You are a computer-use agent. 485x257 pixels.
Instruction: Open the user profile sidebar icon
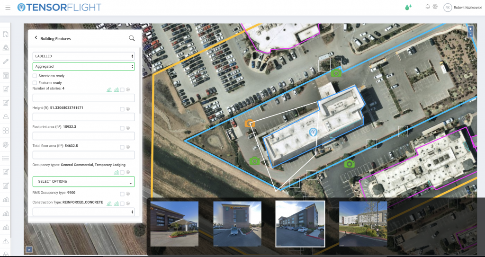pyautogui.click(x=6, y=116)
